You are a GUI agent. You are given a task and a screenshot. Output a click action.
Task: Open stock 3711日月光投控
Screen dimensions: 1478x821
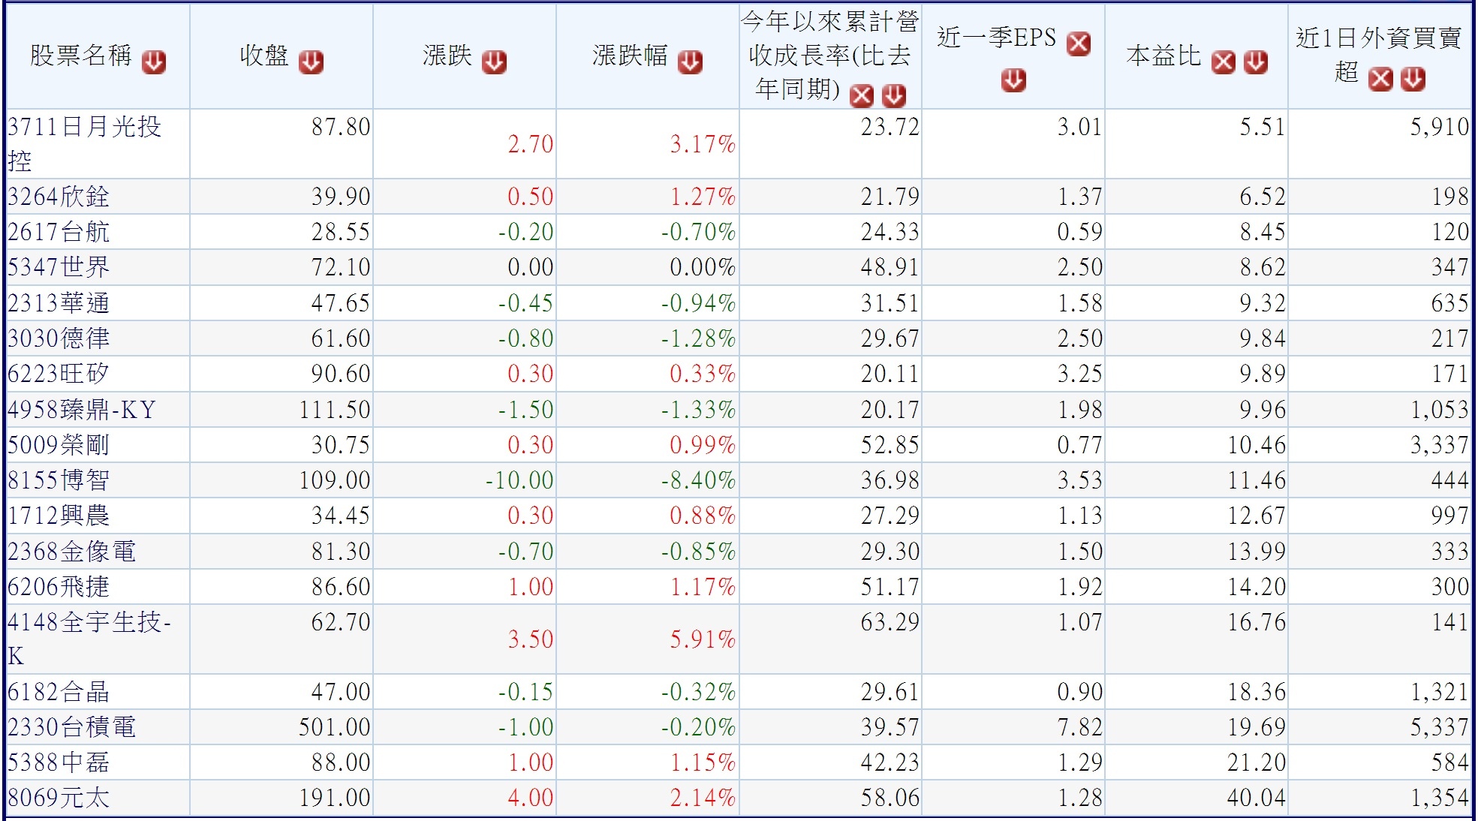(84, 127)
